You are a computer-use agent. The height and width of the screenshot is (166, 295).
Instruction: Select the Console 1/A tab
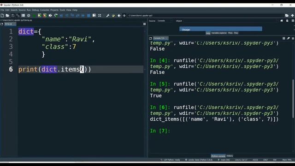pos(160,38)
